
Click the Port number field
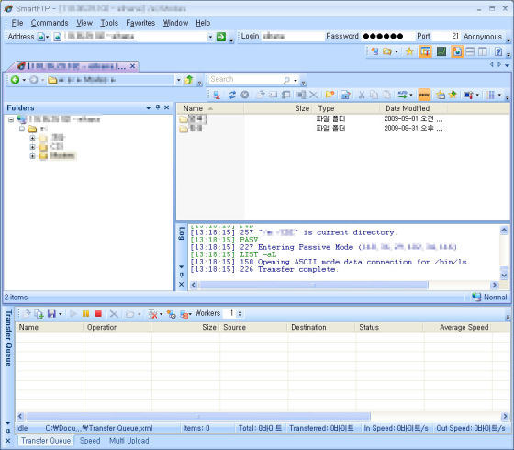[446, 36]
